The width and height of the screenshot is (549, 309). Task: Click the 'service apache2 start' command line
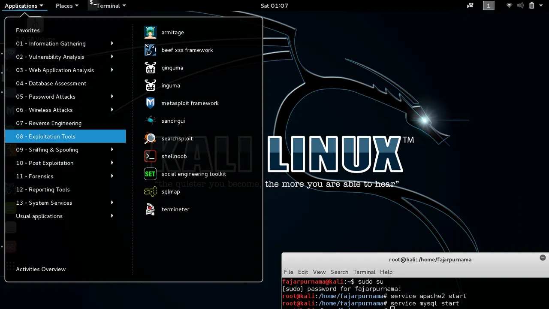pyautogui.click(x=428, y=296)
